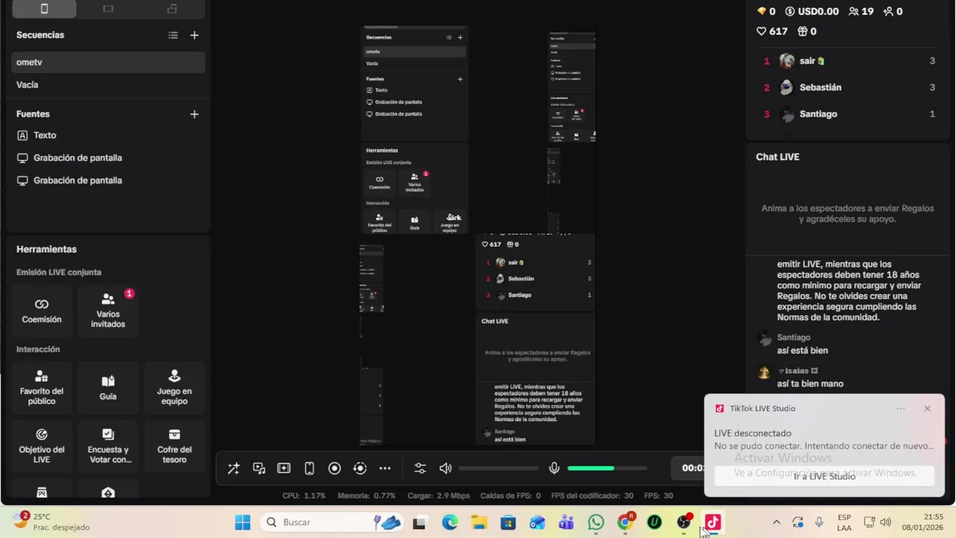Select Grabación de pantalla source directly below Texto
Viewport: 956px width, 538px height.
pos(108,158)
